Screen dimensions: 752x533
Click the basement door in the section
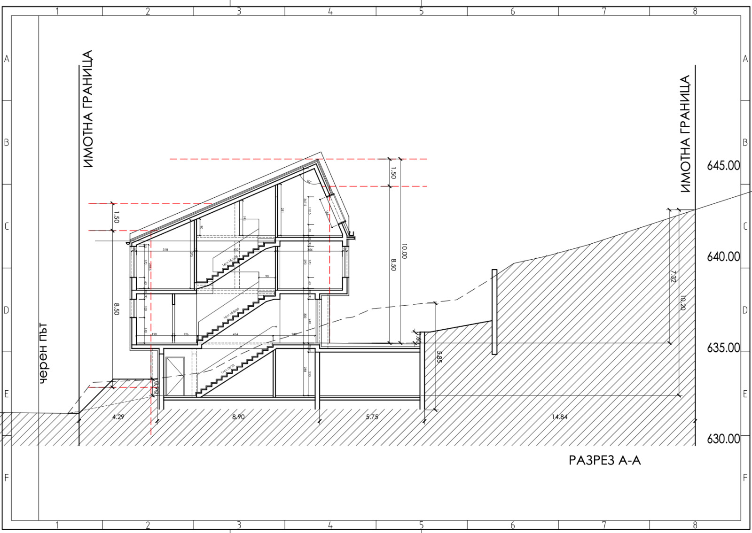click(x=175, y=376)
